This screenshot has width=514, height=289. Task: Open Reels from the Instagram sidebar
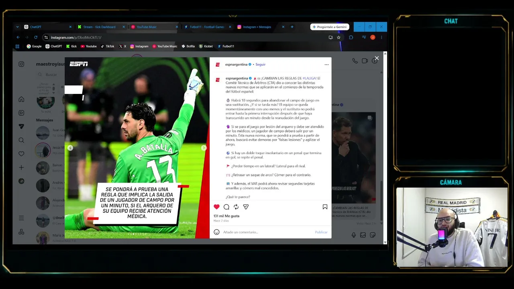[x=21, y=113]
